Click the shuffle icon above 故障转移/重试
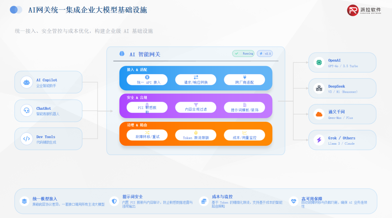 [147, 132]
